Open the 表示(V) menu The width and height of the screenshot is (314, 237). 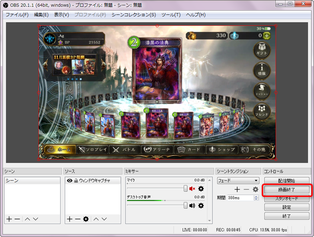[x=62, y=15]
